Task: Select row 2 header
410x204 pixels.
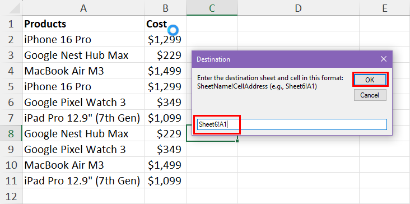Action: (11, 39)
